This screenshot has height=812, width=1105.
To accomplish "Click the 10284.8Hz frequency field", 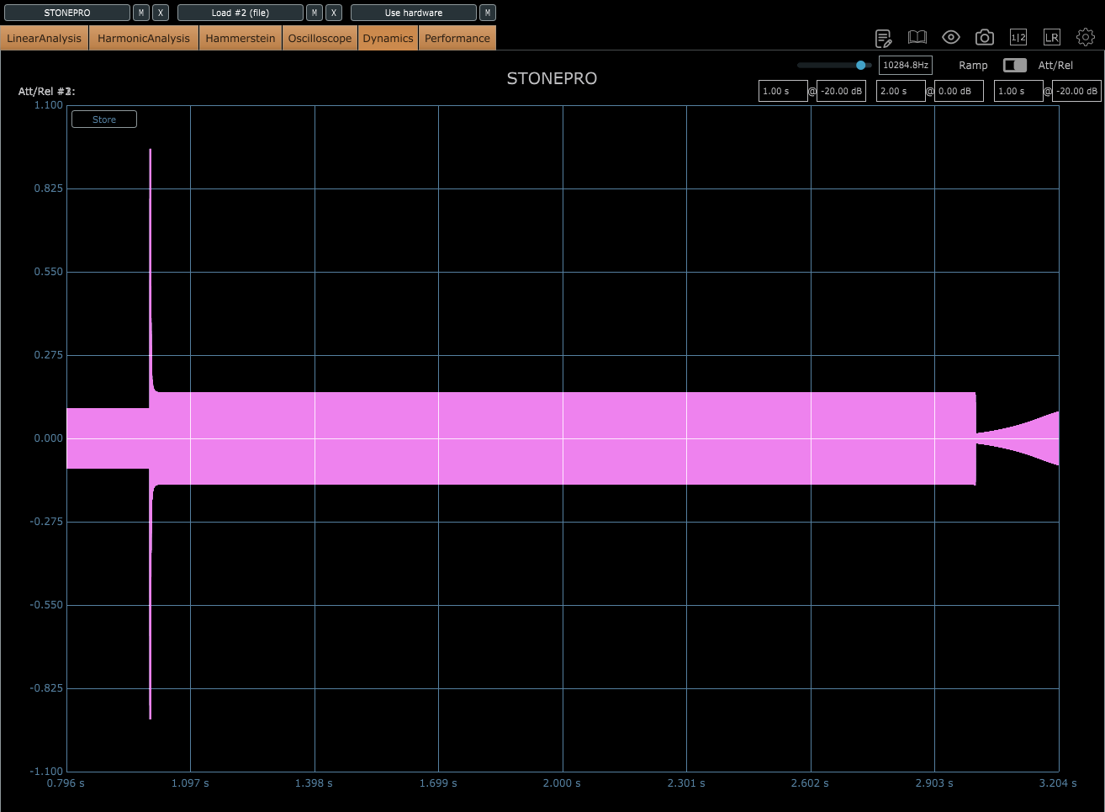I will 905,65.
